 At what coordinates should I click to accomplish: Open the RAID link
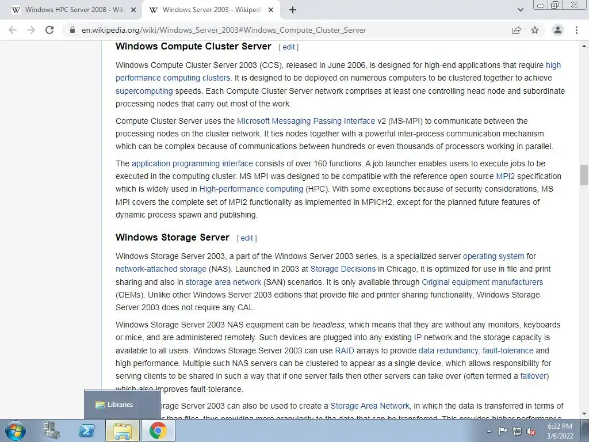click(345, 350)
